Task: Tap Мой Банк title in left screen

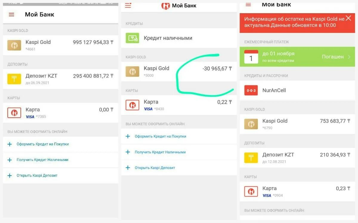Action: tap(40, 14)
